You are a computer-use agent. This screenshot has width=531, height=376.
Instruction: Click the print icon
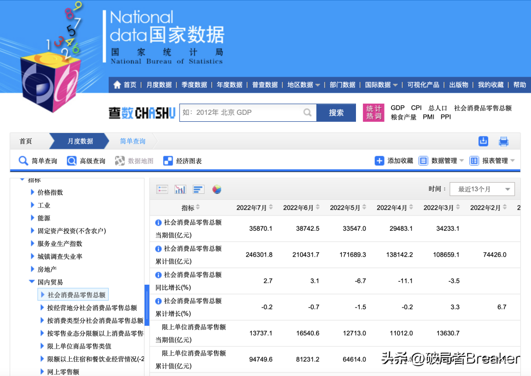coord(503,141)
